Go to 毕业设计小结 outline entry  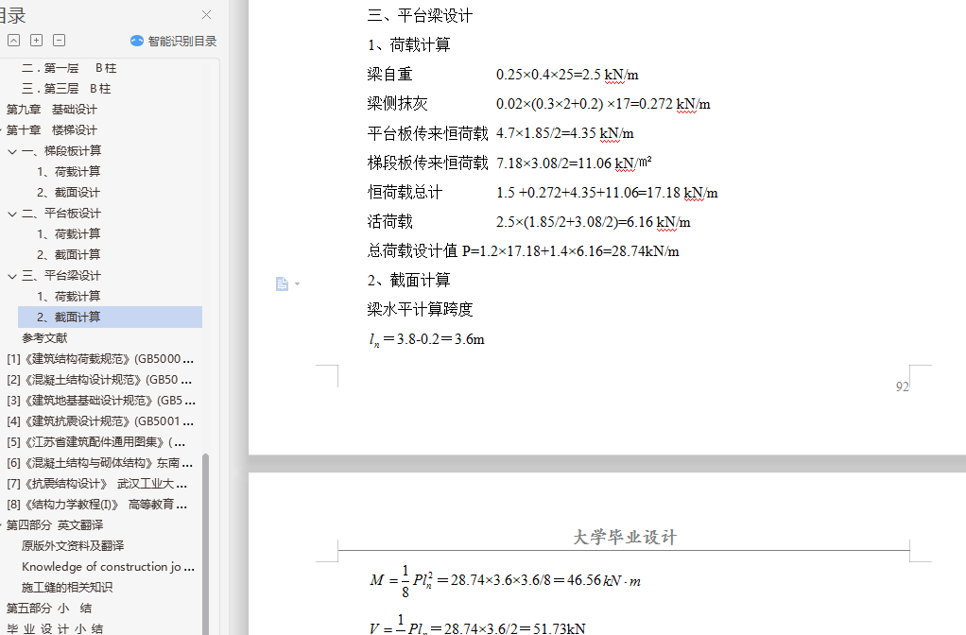point(55,628)
